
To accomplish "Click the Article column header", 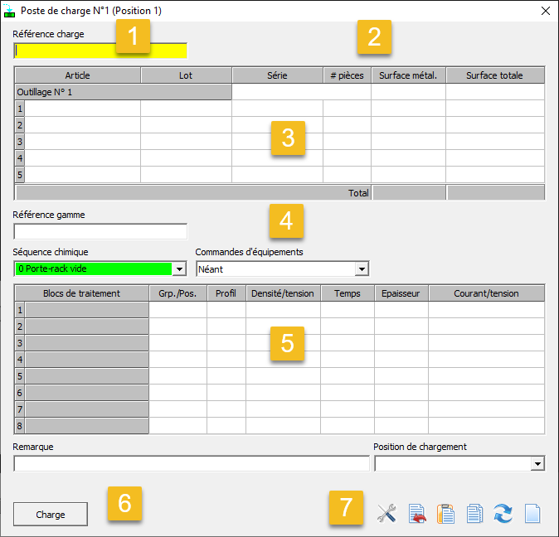I will coord(77,75).
